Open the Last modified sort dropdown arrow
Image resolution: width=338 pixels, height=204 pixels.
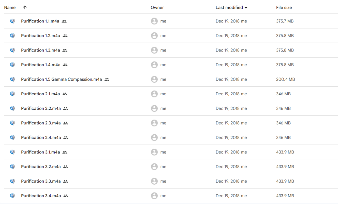(x=246, y=8)
